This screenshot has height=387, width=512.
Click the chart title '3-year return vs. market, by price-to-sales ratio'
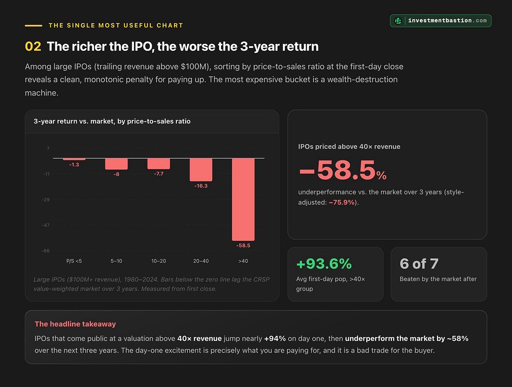pos(112,121)
